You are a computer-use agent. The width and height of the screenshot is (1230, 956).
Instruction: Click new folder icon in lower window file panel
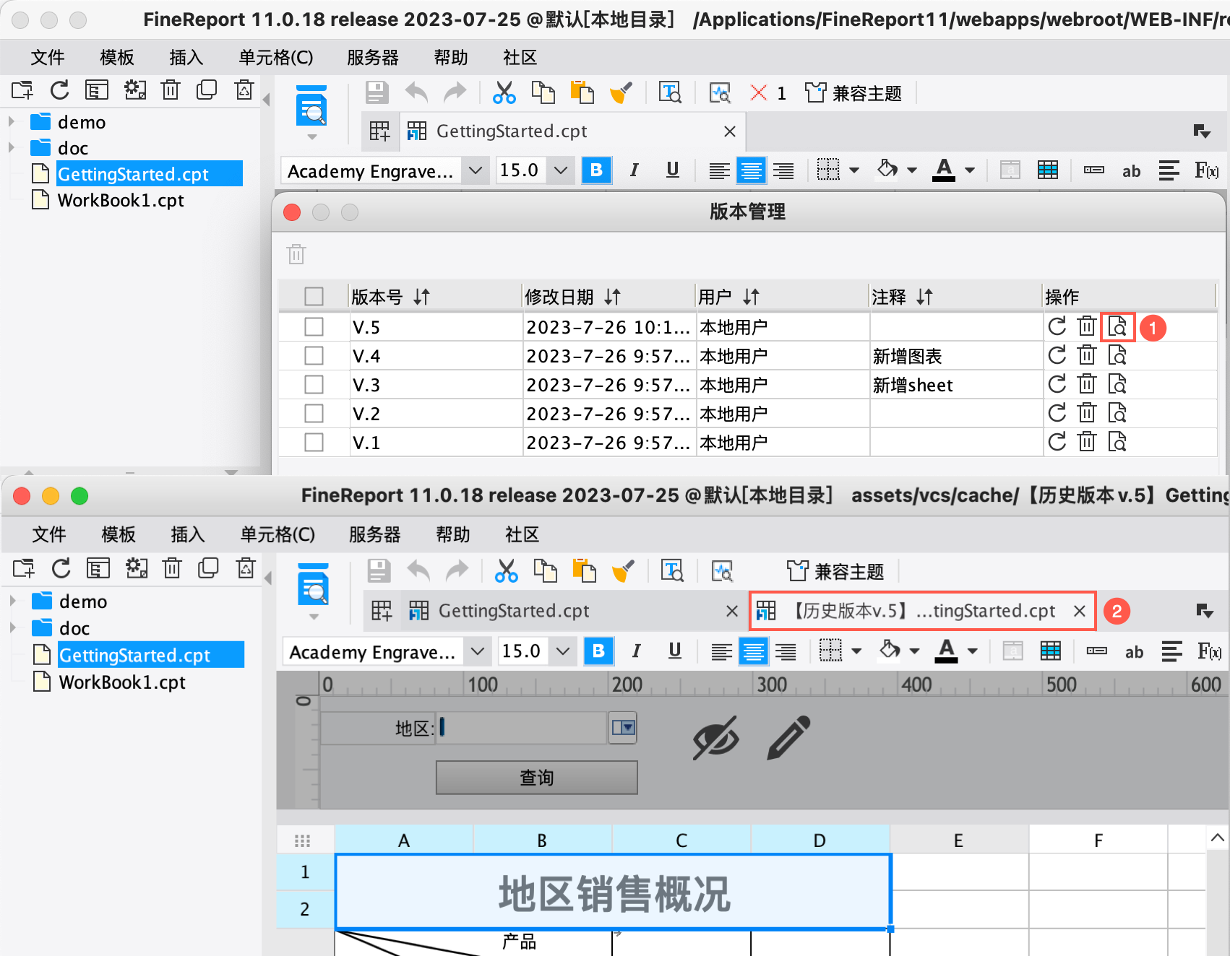[24, 568]
